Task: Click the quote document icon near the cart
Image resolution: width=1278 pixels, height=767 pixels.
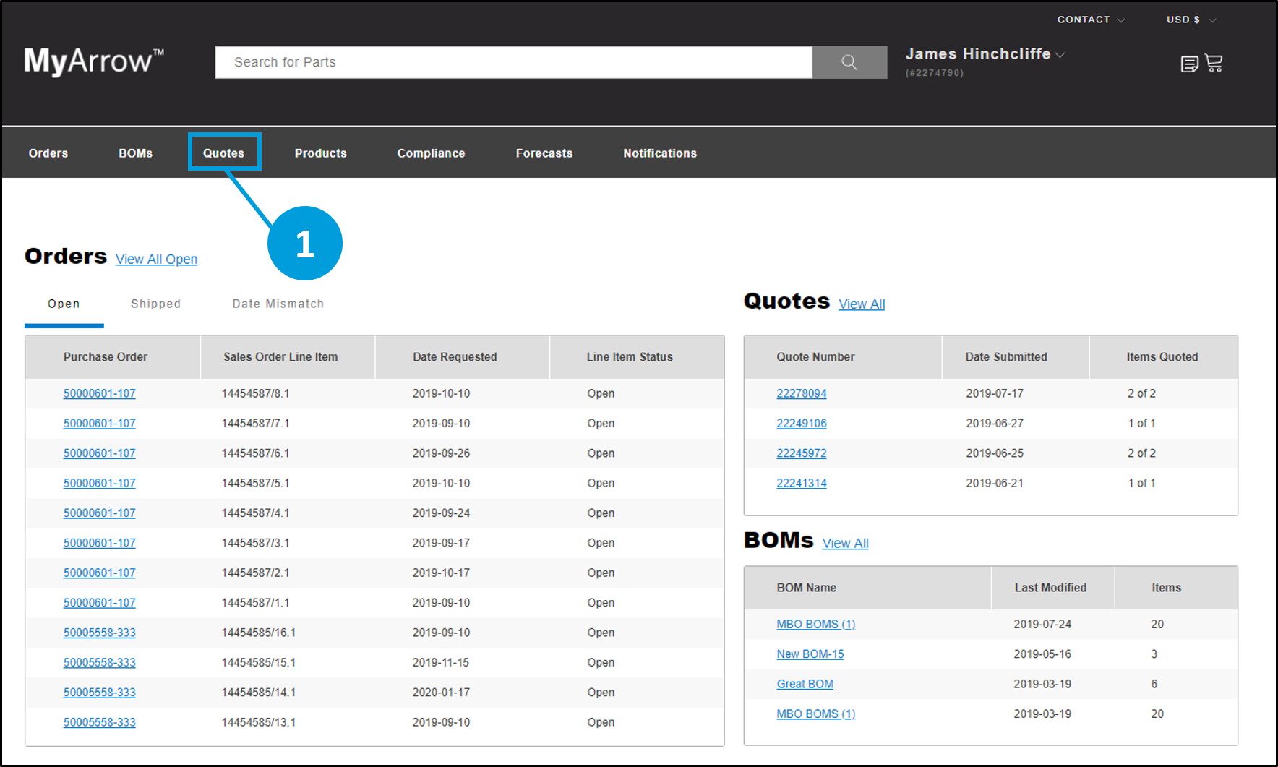Action: coord(1190,63)
